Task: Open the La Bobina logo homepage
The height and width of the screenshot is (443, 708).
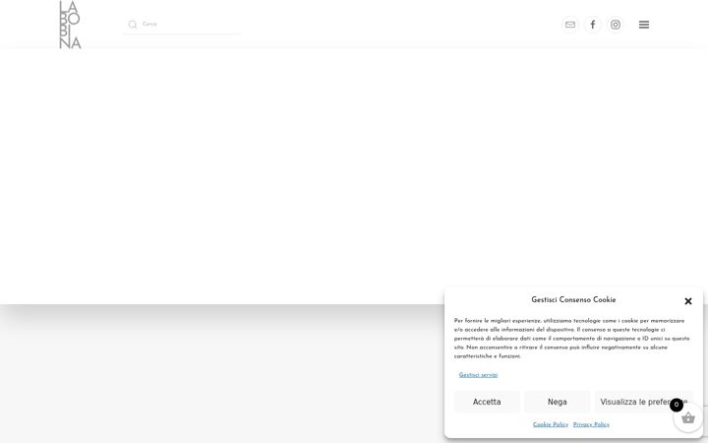Action: [70, 25]
